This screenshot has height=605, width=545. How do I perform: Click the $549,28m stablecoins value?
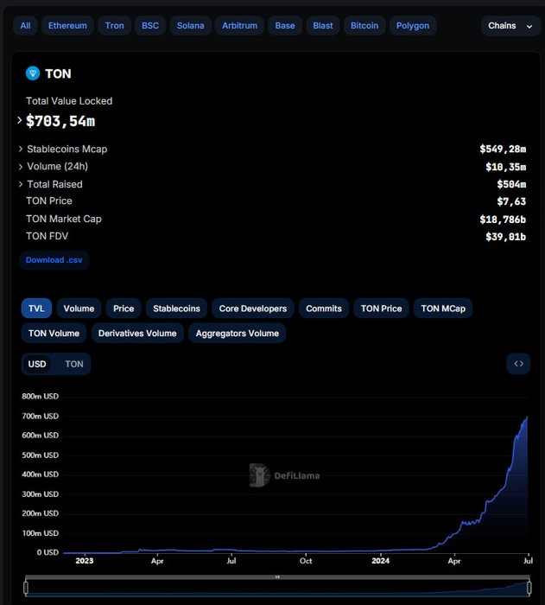click(503, 149)
